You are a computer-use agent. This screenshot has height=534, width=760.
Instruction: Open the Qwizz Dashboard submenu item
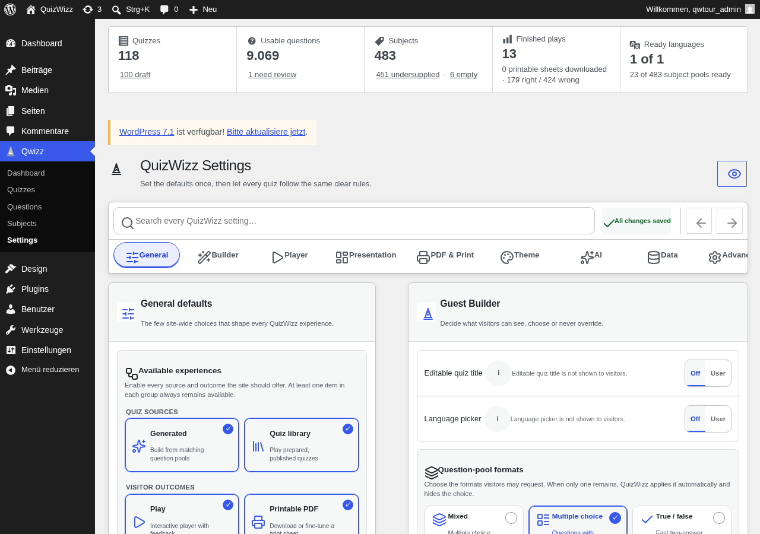click(x=26, y=173)
